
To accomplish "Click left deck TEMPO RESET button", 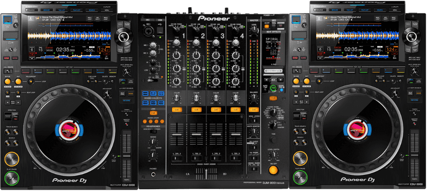I will point(114,156).
